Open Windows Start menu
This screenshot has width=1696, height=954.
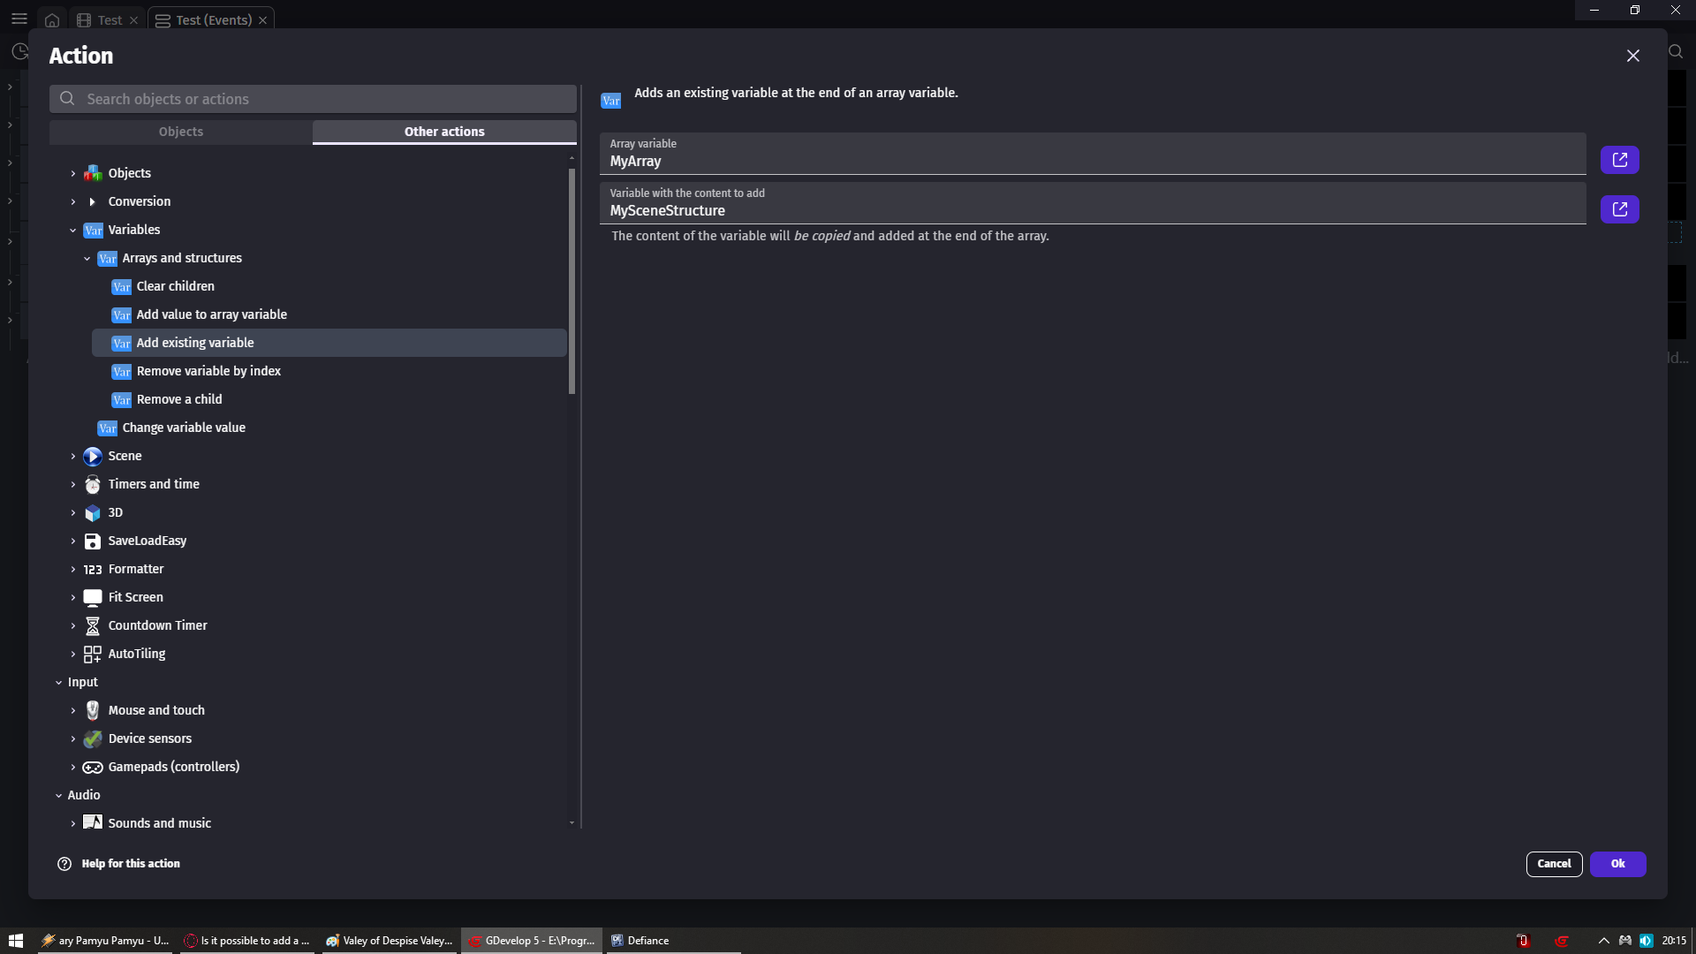coord(16,941)
